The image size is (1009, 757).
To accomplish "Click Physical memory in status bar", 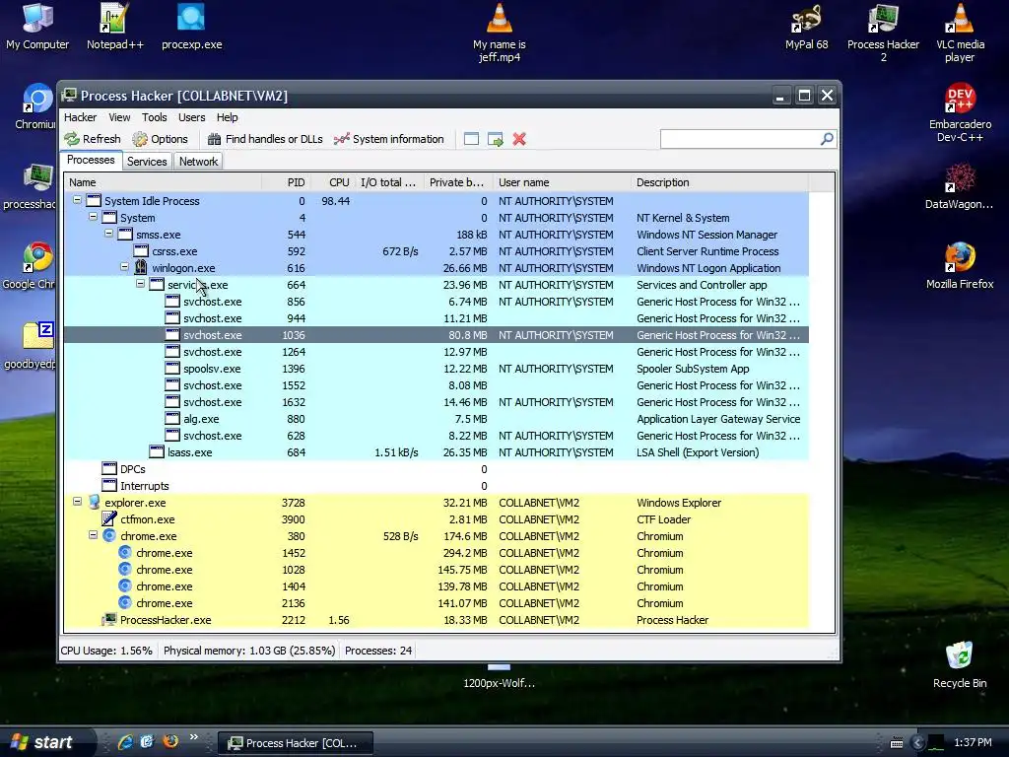I will pos(249,651).
